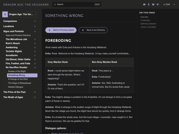
Task: Open the Tumblr link icon
Action: [149, 4]
